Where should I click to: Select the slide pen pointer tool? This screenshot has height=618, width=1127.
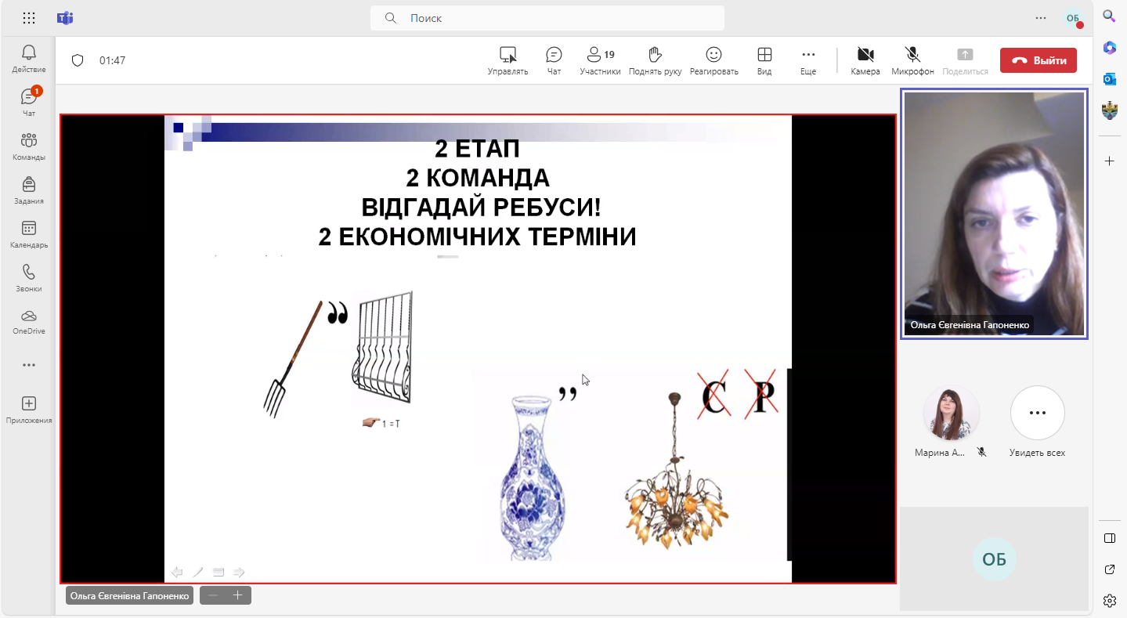(x=198, y=572)
